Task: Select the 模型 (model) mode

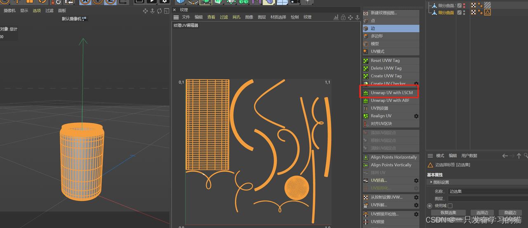Action: click(x=391, y=44)
